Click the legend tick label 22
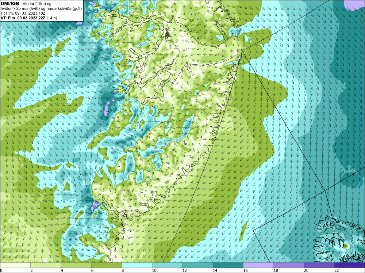This screenshot has height=273, width=365. tap(337, 270)
